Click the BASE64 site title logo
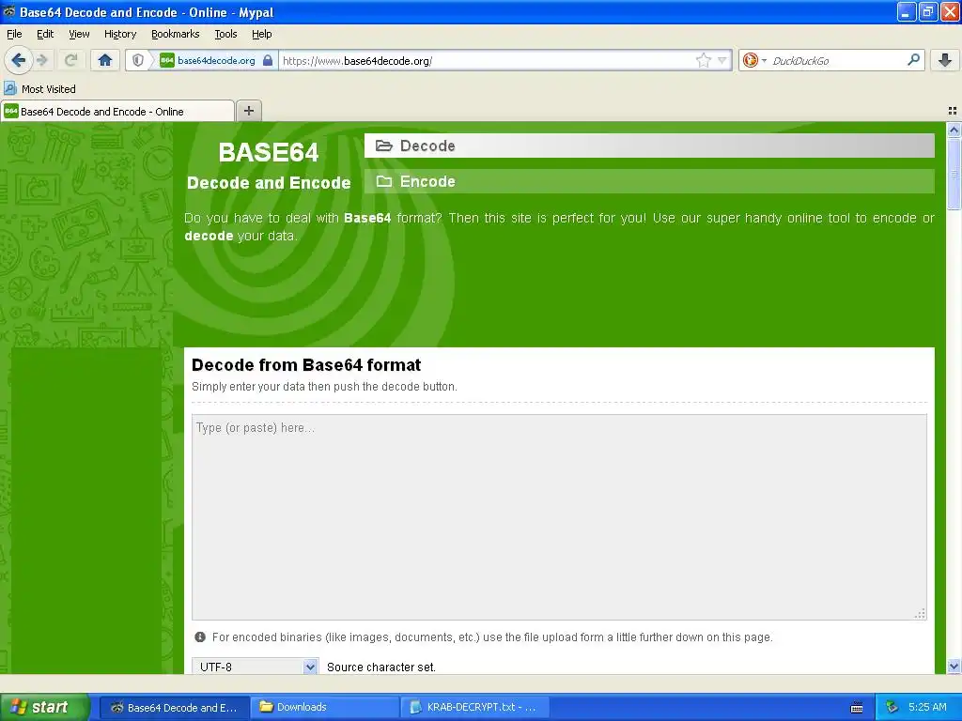This screenshot has width=962, height=721. 268,153
